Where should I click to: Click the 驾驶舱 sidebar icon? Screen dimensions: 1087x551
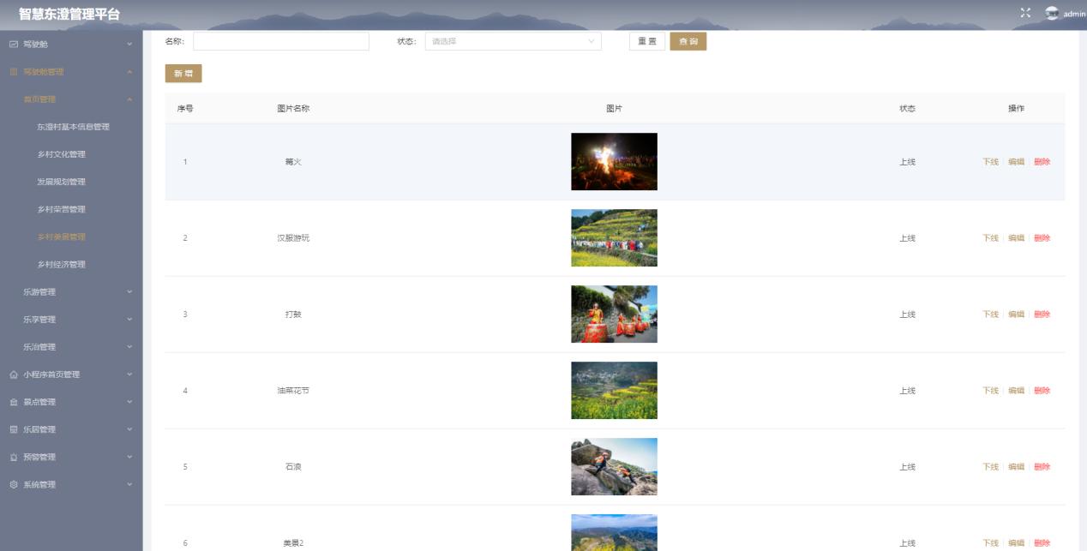tap(13, 44)
